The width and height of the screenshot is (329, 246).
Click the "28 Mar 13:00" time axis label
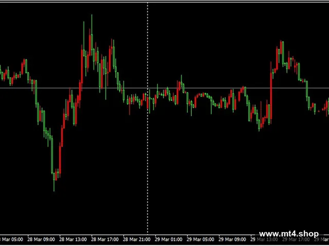[x=73, y=239]
